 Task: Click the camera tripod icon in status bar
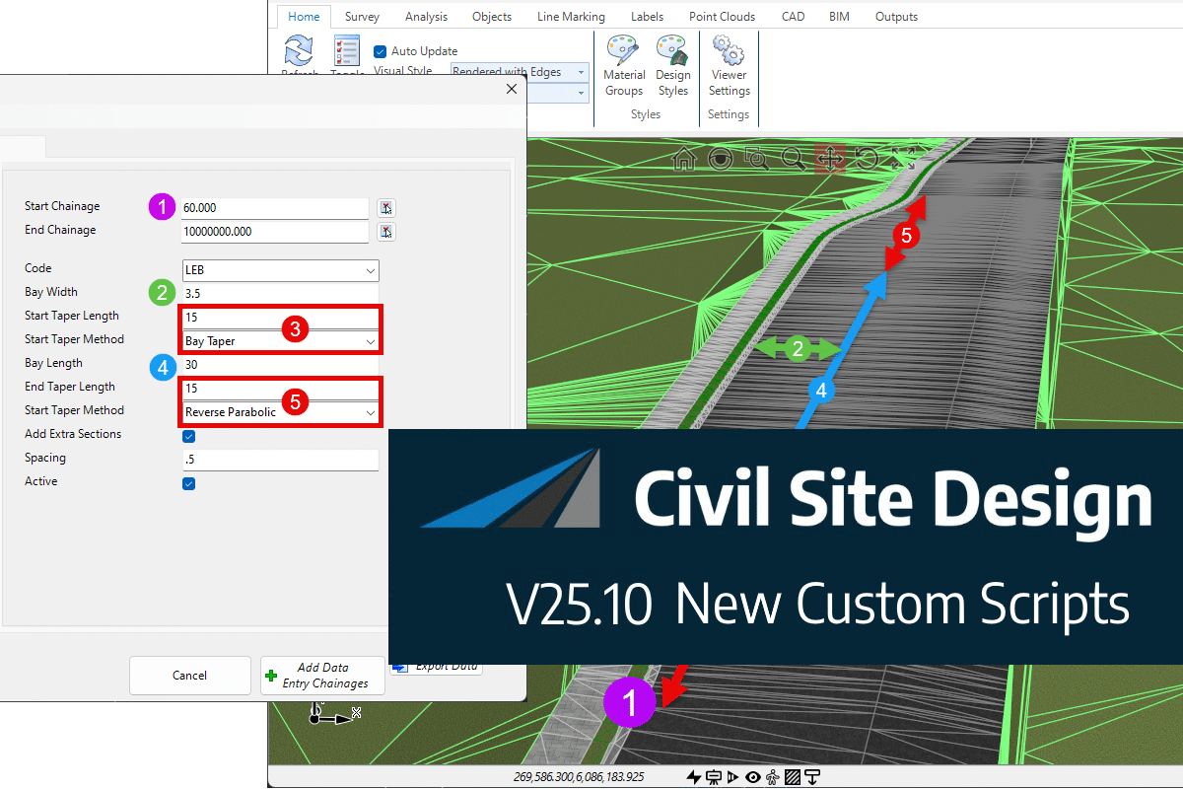pyautogui.click(x=713, y=777)
